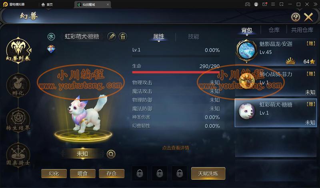Viewport: 320px width, 188px height.
Task: Click the 天赋洗炼 button
Action: (208, 174)
